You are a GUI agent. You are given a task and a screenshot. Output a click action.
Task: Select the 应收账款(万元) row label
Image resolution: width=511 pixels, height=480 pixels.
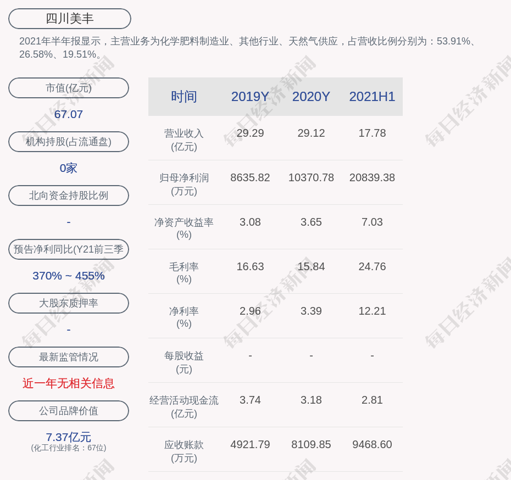click(184, 451)
